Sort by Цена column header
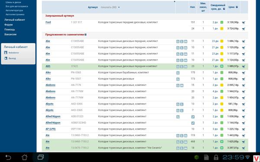This screenshot has width=260, height=162. tap(231, 7)
